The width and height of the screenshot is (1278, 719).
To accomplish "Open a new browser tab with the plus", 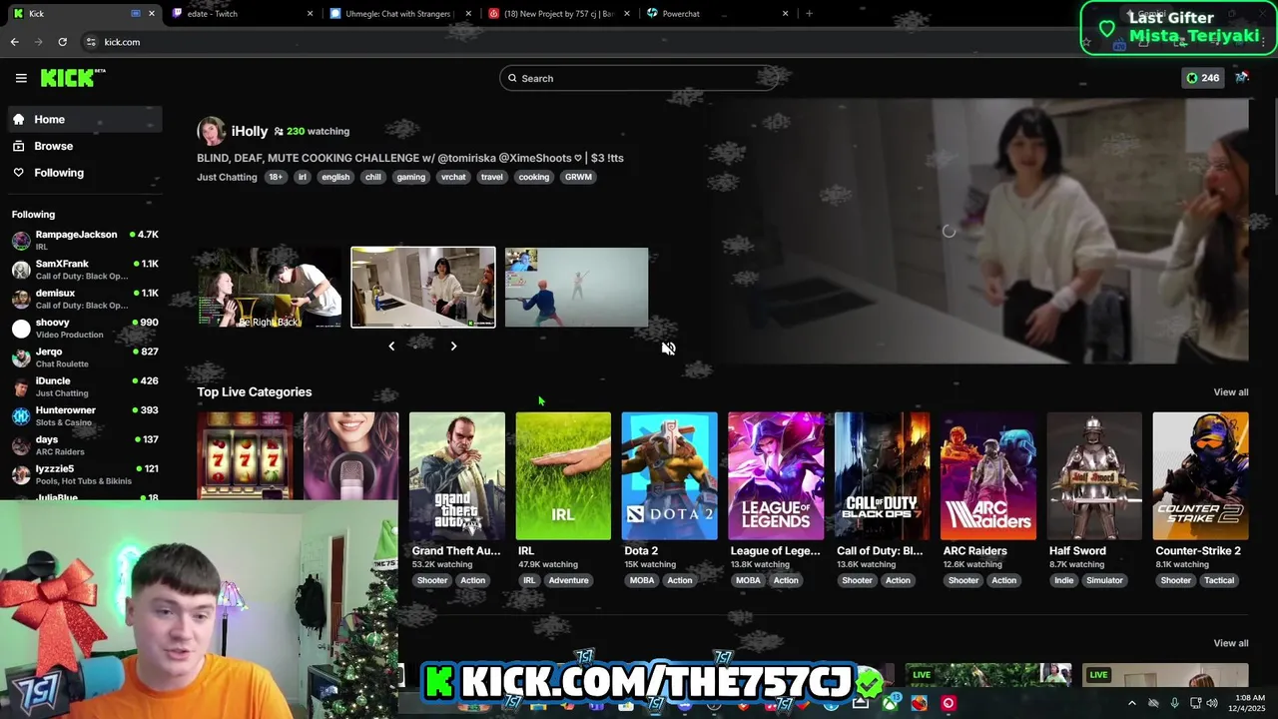I will click(x=809, y=14).
